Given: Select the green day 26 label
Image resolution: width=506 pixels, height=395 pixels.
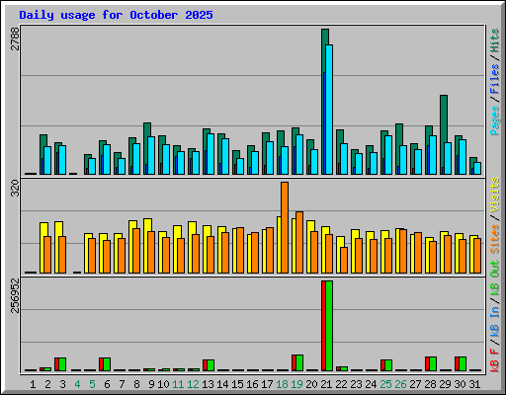Looking at the screenshot, I should coord(400,384).
